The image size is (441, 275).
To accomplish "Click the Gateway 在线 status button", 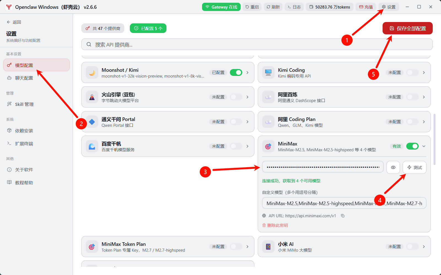I will pyautogui.click(x=221, y=7).
